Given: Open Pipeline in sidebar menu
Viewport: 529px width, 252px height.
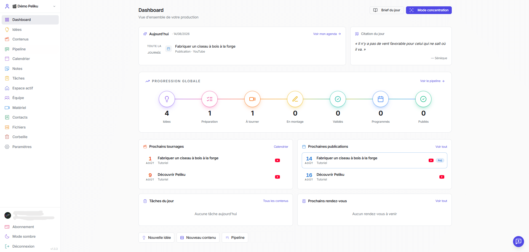Looking at the screenshot, I should click(30, 49).
